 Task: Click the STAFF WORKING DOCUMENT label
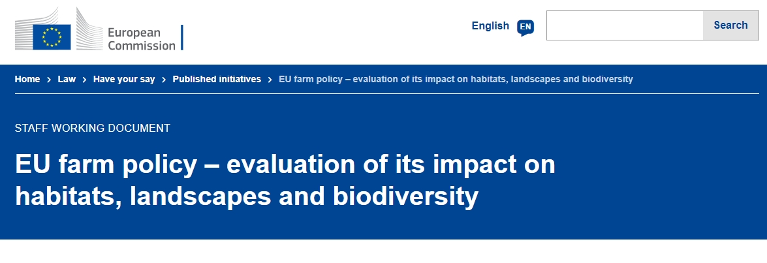pos(92,128)
